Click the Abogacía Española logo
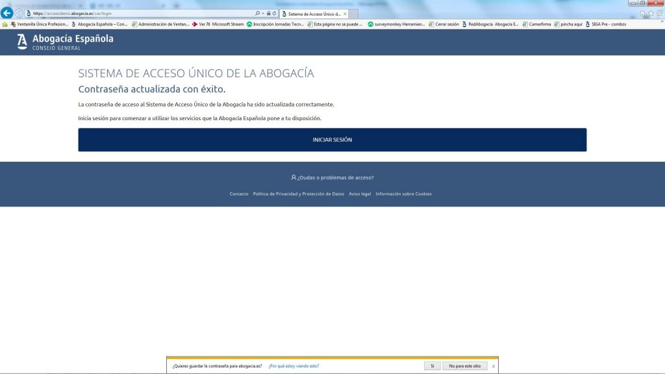 tap(65, 42)
